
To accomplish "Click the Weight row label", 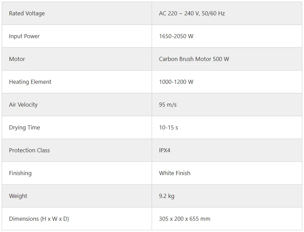I will click(18, 196).
